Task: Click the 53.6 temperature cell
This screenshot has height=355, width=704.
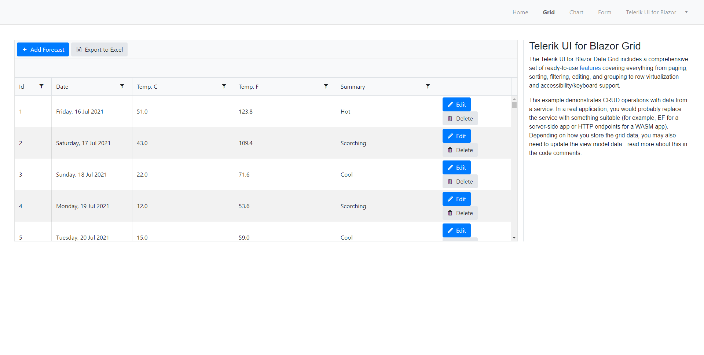Action: click(x=285, y=206)
